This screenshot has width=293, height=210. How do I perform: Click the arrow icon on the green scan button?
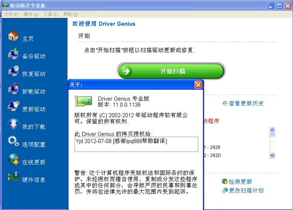coord(126,71)
